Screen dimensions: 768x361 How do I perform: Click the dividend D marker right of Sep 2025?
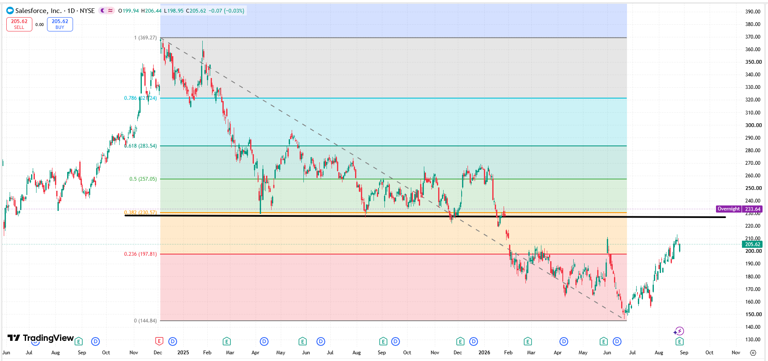[396, 341]
